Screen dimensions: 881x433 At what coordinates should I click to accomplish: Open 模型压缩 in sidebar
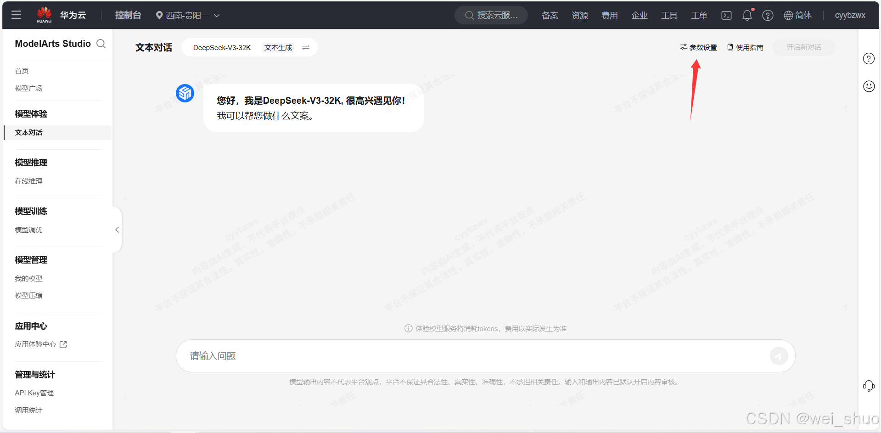tap(28, 296)
